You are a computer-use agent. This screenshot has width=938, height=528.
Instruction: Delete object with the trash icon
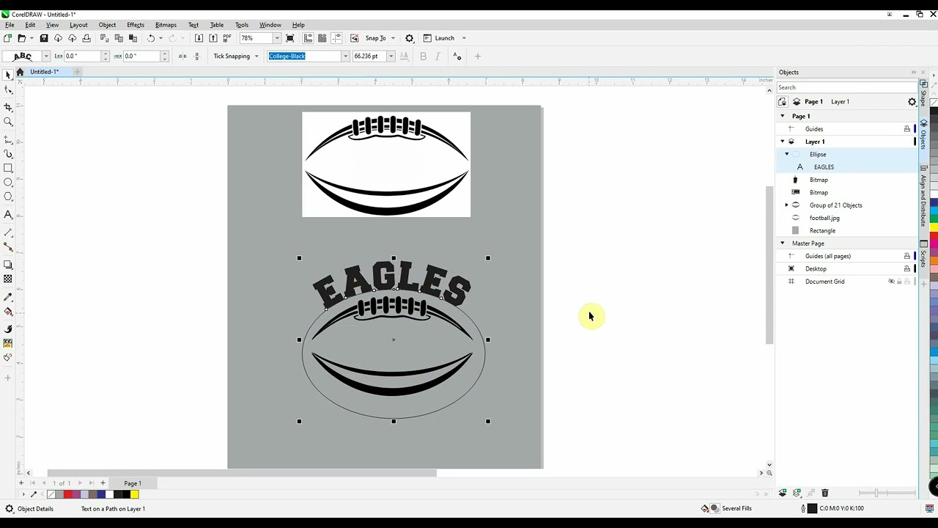tap(824, 493)
